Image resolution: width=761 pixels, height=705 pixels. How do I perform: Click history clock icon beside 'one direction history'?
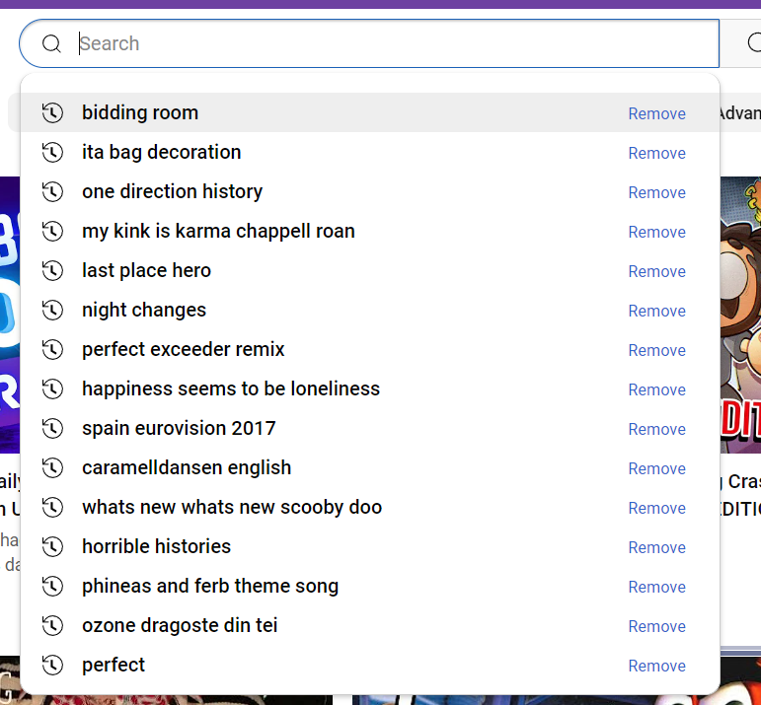click(x=52, y=191)
